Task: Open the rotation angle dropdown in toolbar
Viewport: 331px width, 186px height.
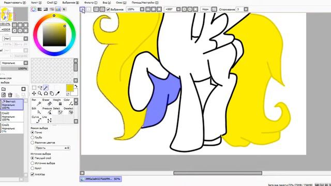Action: click(x=178, y=9)
